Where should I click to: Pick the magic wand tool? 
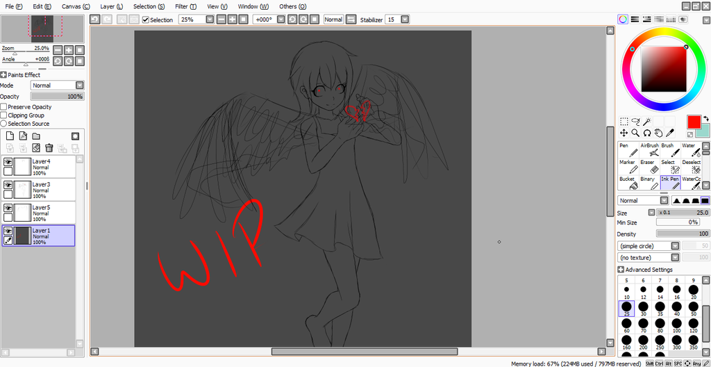coord(647,121)
